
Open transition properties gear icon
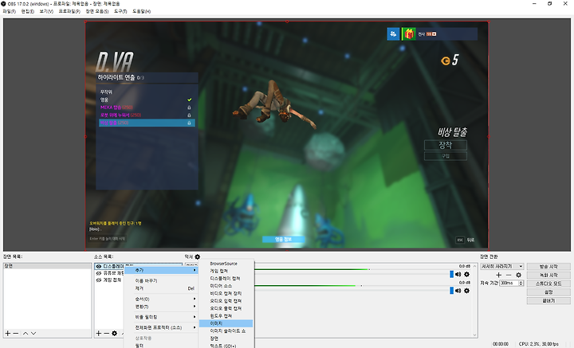coord(518,275)
